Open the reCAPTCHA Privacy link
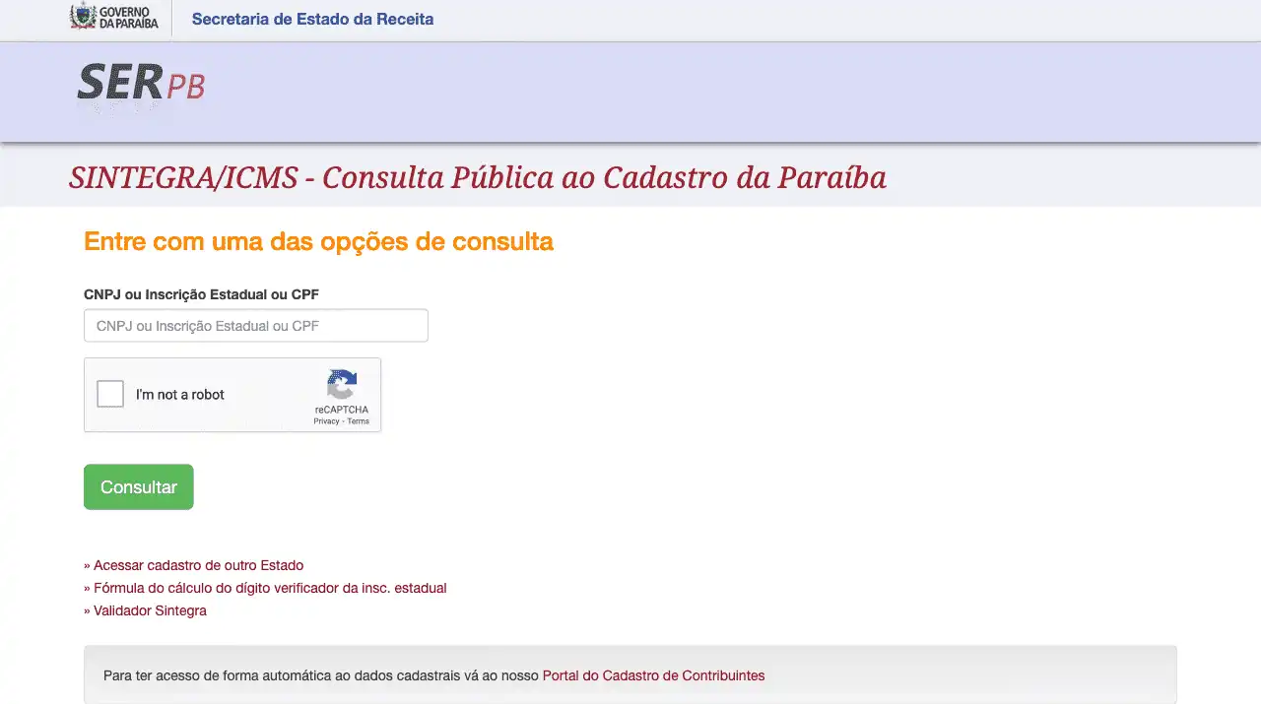The image size is (1261, 704). pos(326,421)
